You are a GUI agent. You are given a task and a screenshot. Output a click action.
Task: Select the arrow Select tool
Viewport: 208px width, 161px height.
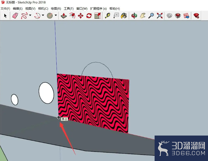(5, 16)
